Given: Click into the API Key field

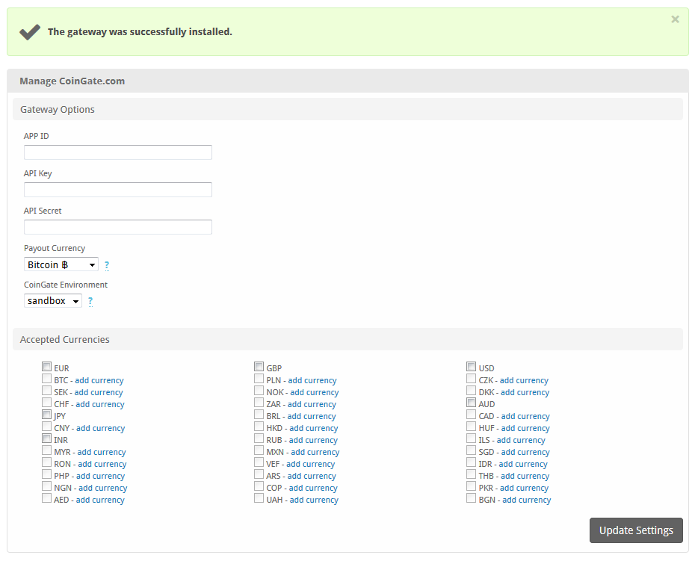Looking at the screenshot, I should [118, 190].
